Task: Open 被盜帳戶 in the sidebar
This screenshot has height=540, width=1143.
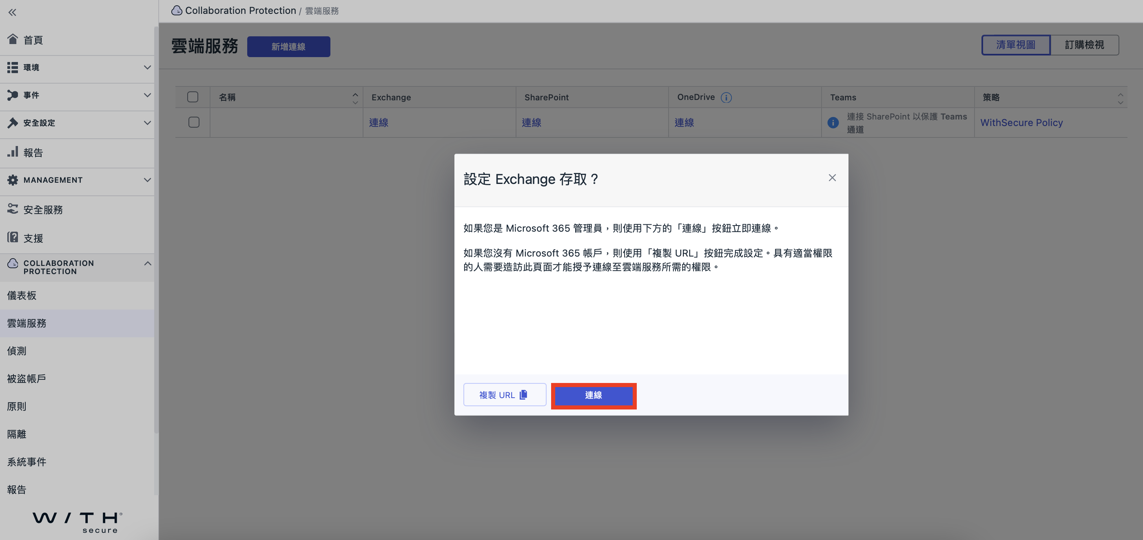Action: pyautogui.click(x=77, y=378)
